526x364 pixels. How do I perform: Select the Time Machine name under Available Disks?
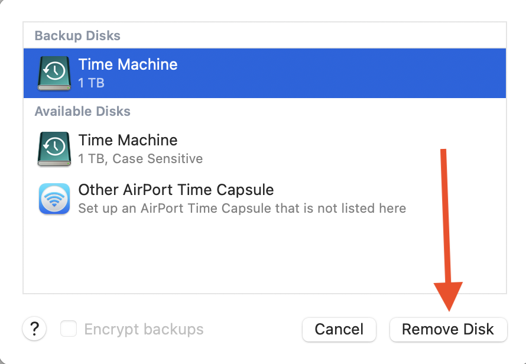pyautogui.click(x=128, y=140)
